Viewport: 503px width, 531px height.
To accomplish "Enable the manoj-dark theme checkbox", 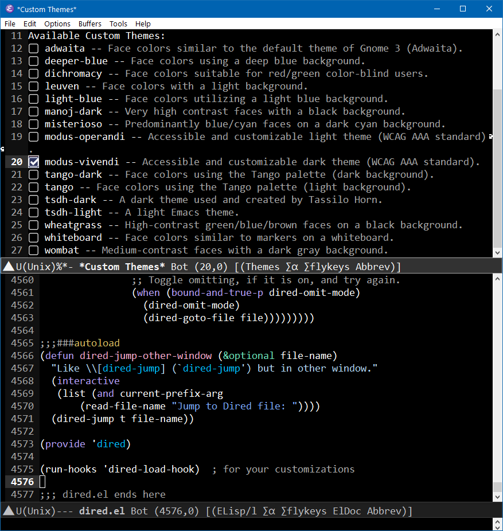I will tap(33, 111).
